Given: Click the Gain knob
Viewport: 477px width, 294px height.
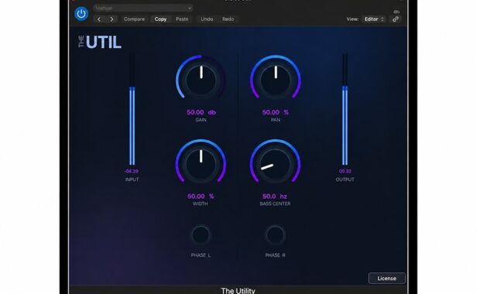Looking at the screenshot, I should click(201, 80).
